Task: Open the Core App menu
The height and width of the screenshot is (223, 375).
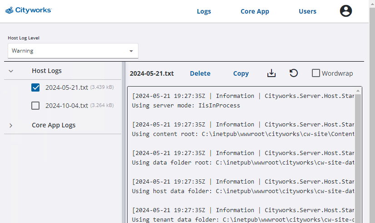Action: (x=255, y=11)
